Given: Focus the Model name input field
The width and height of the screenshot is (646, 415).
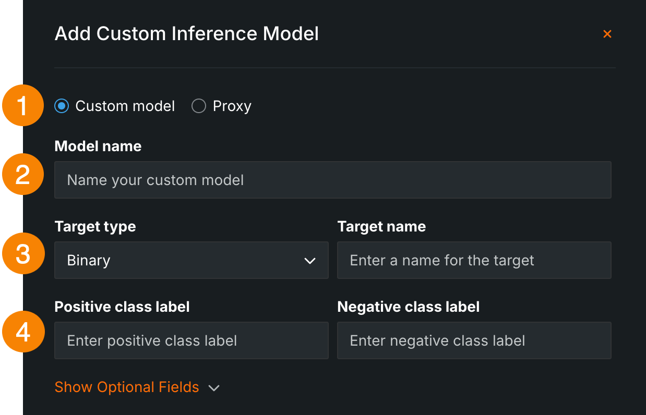Looking at the screenshot, I should click(x=332, y=180).
